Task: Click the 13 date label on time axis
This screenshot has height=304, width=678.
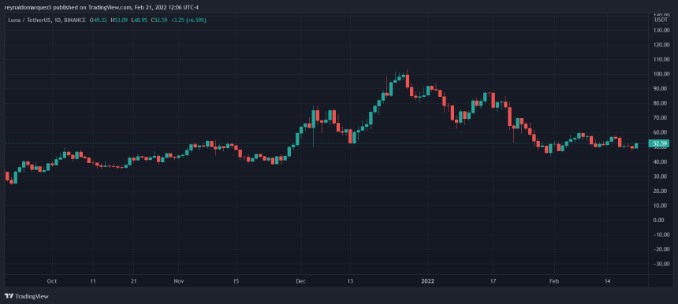Action: tap(350, 281)
